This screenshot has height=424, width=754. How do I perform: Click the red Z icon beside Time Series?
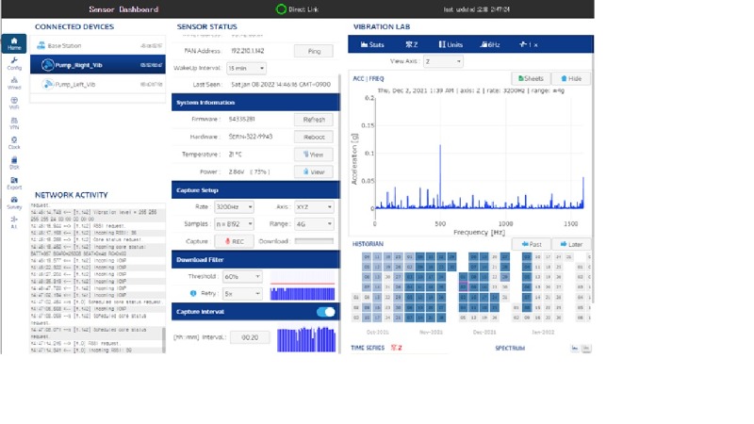[x=396, y=348]
